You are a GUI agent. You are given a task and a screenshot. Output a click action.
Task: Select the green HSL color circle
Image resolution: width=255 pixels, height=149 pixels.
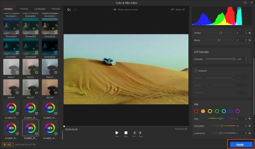(x=217, y=111)
